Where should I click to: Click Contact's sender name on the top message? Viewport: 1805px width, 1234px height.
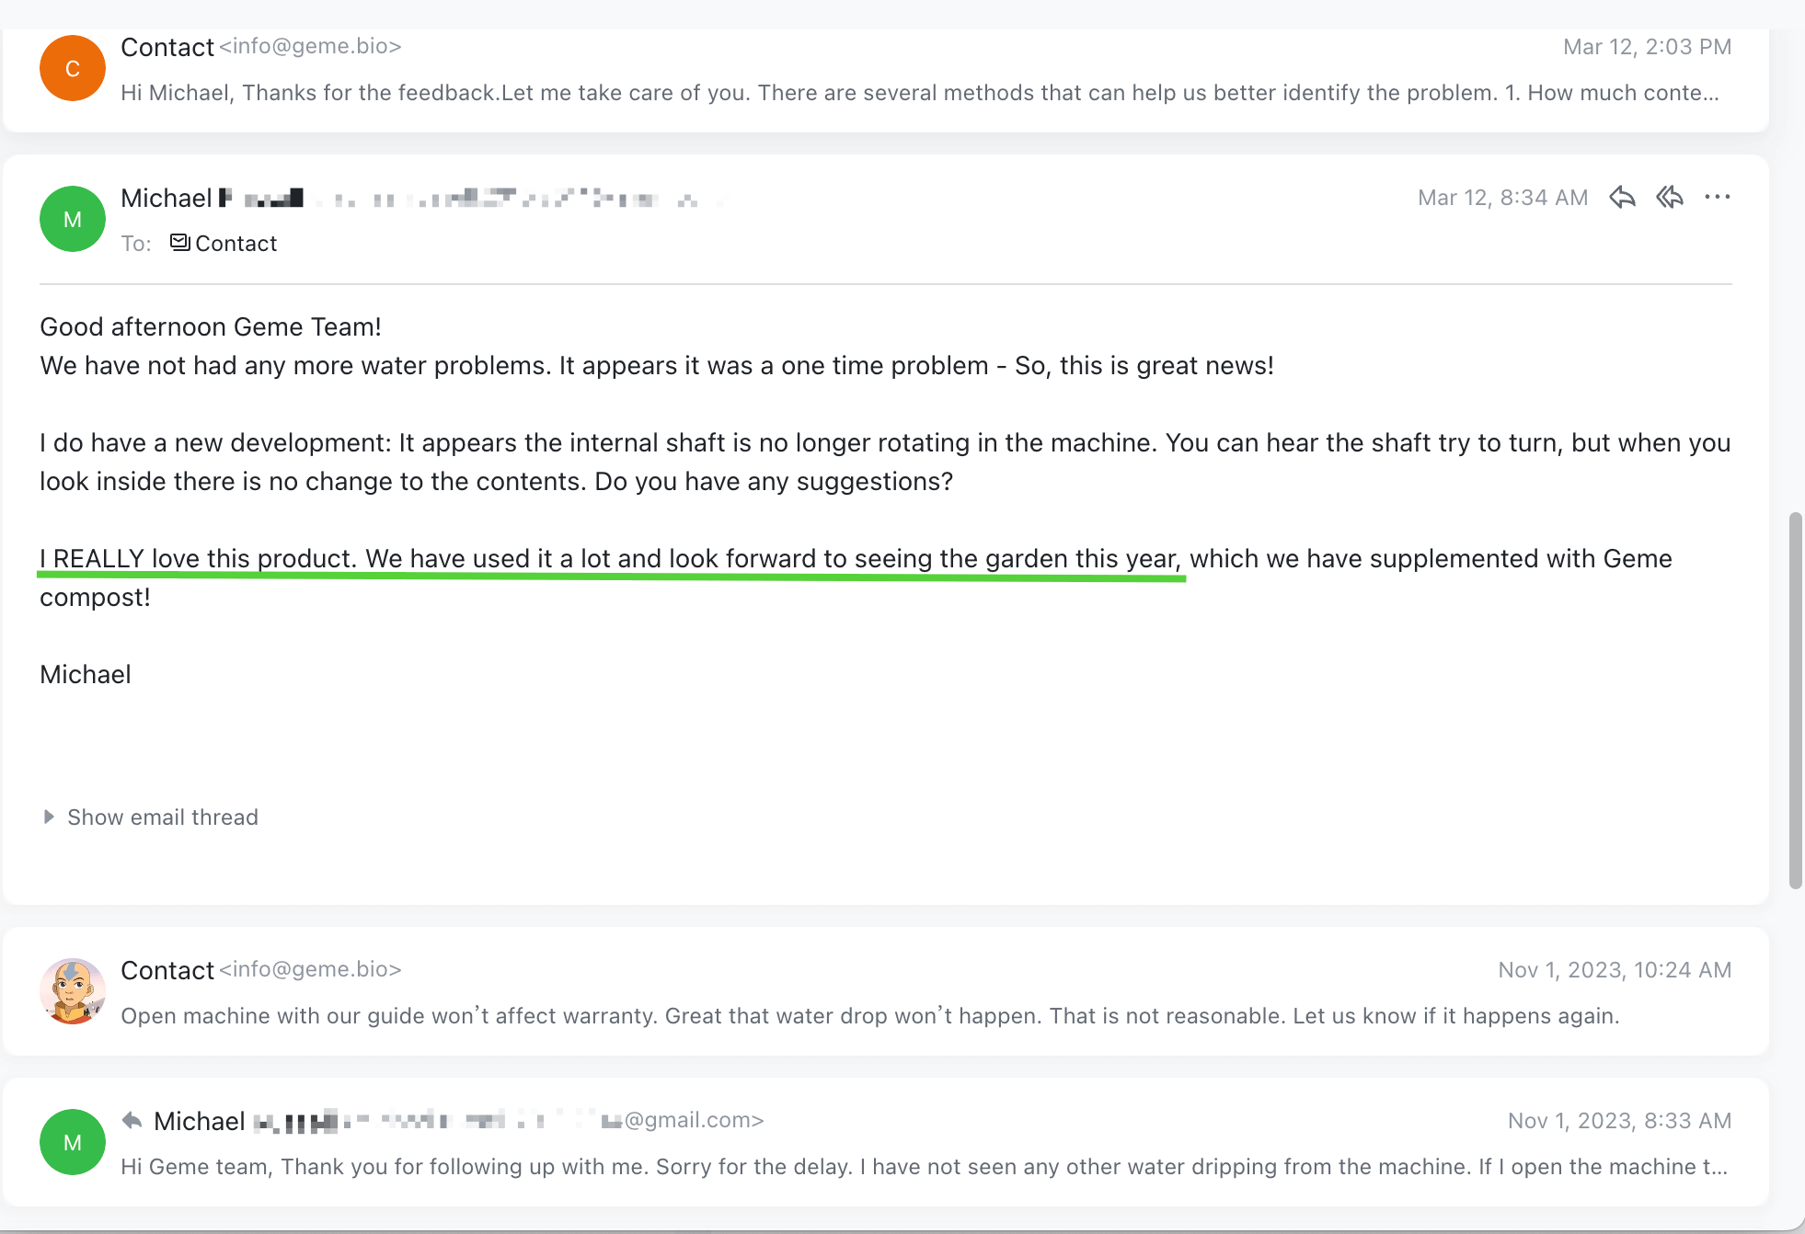tap(168, 46)
